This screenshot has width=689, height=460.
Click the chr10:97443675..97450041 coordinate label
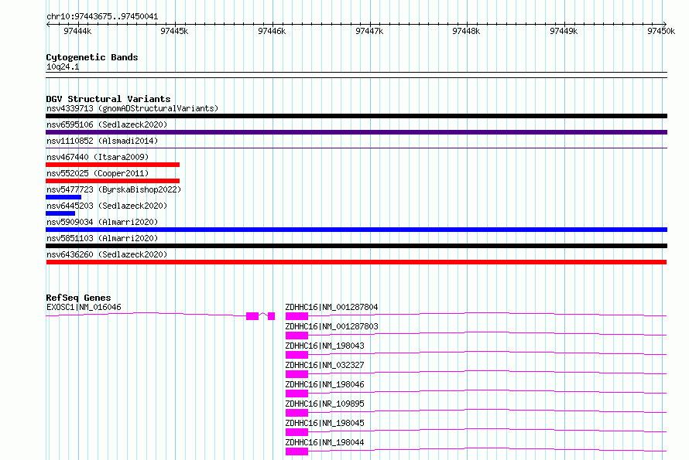102,16
